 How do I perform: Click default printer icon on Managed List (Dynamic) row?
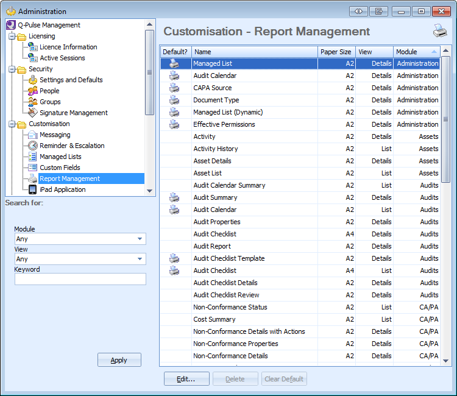(174, 112)
